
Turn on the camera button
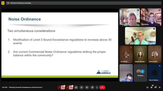pos(71,87)
